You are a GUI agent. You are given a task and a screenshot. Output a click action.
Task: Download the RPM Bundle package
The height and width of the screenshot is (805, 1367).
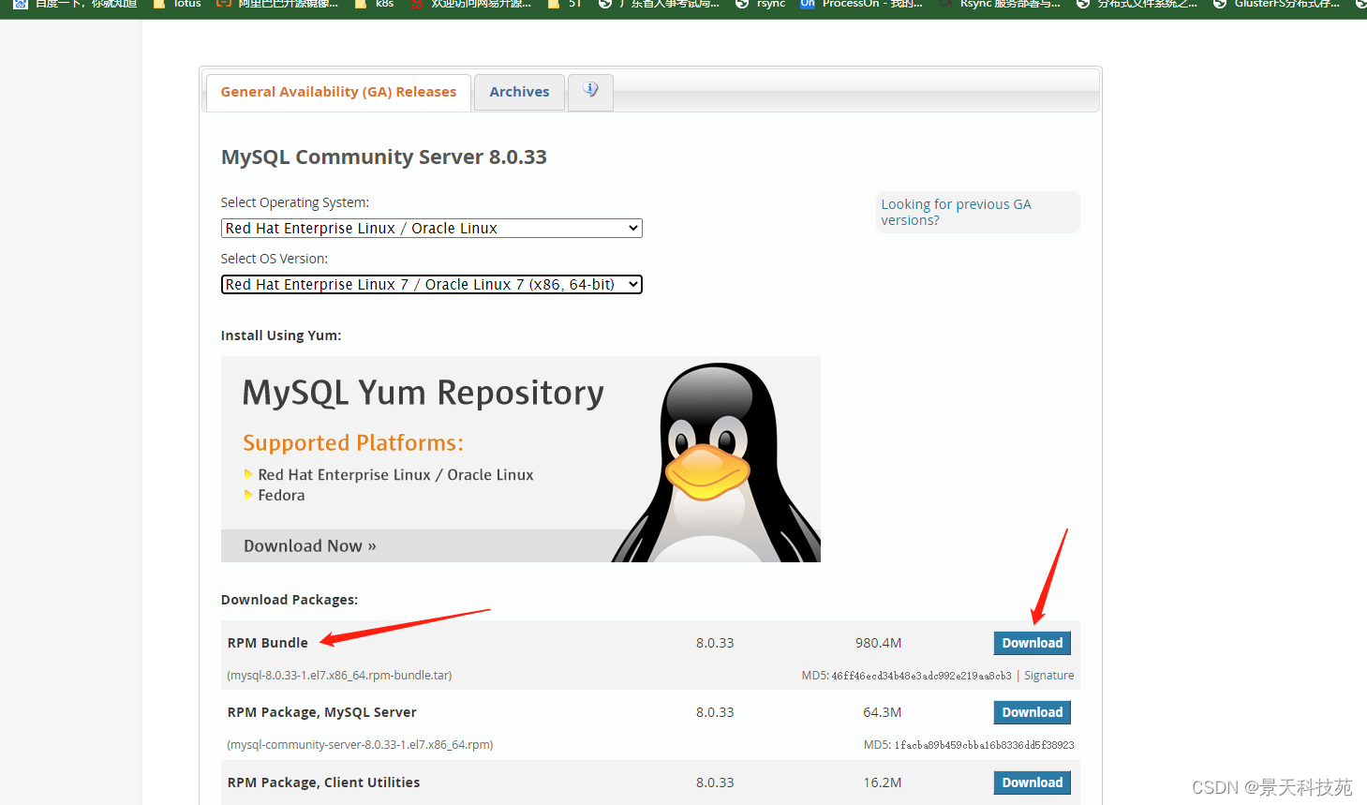tap(1032, 643)
